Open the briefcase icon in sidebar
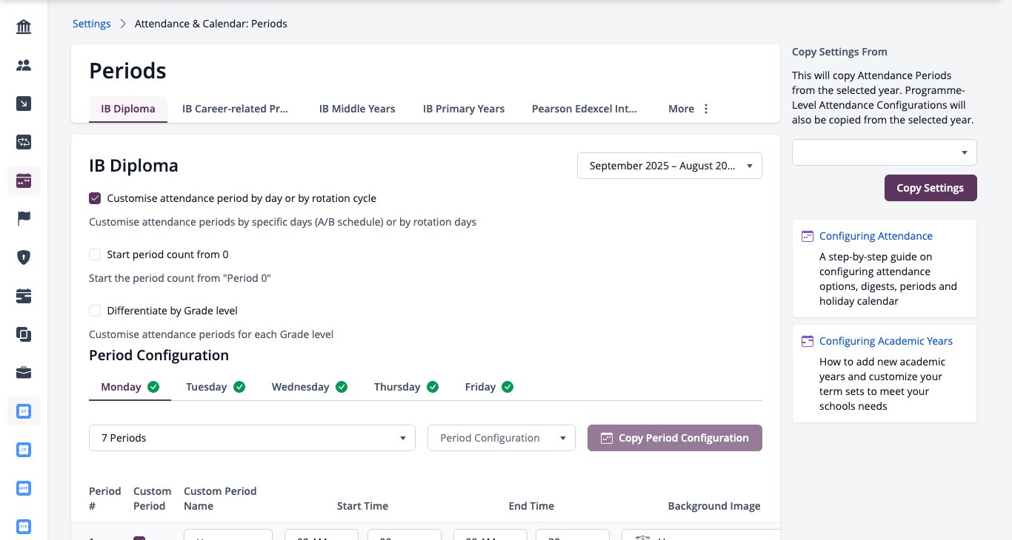The width and height of the screenshot is (1012, 540). click(24, 372)
